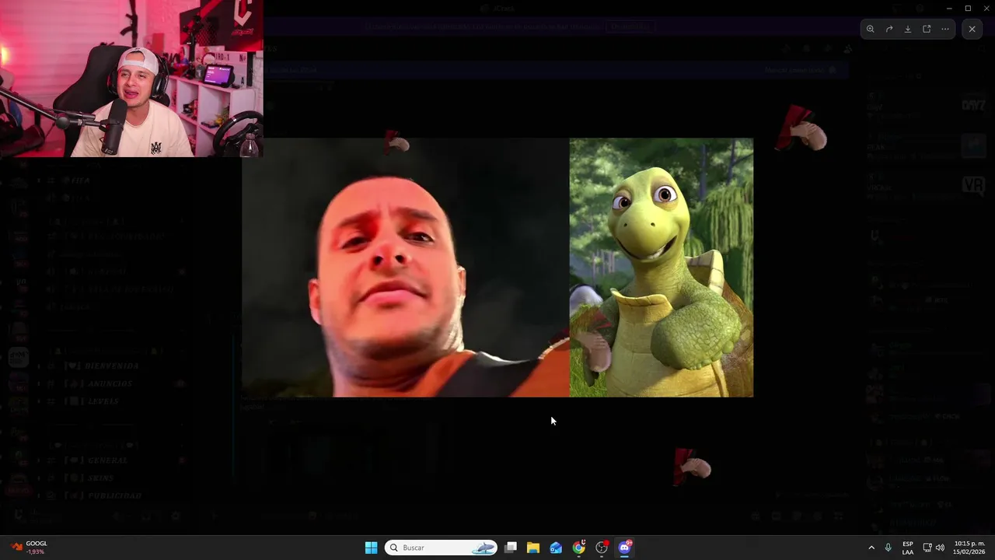Screen dimensions: 995x560
Task: Close the image viewer with the X button
Action: pos(972,29)
